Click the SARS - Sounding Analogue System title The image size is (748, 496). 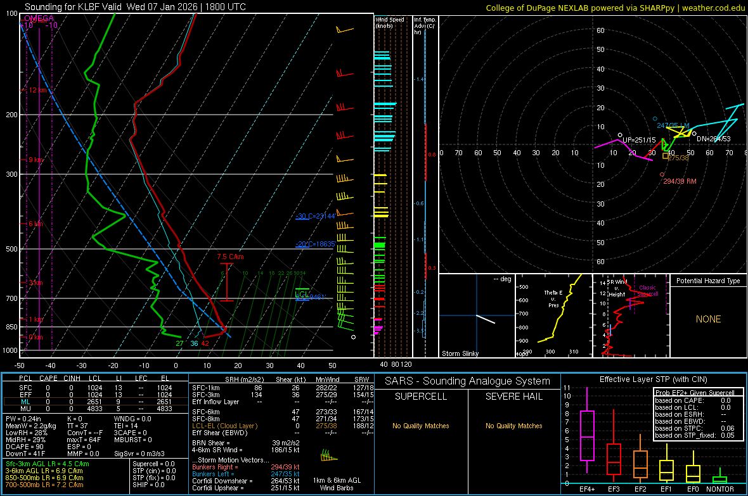(x=468, y=381)
